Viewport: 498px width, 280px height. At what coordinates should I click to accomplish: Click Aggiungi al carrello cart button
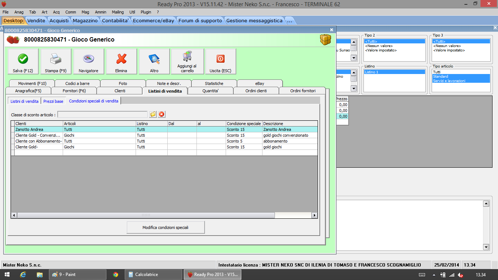click(x=187, y=62)
